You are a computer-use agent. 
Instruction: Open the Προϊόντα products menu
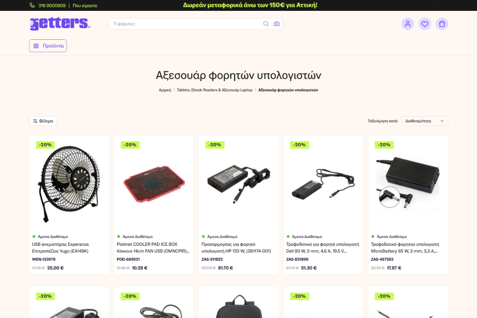pos(48,46)
